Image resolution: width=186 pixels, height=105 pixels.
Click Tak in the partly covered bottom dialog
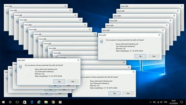point(115,93)
